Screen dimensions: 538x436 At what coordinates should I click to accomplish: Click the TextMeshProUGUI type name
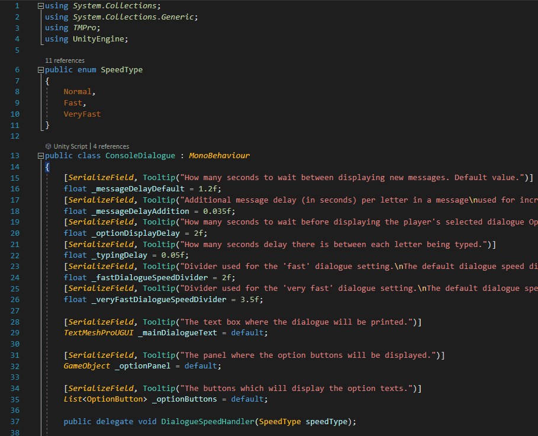98,333
